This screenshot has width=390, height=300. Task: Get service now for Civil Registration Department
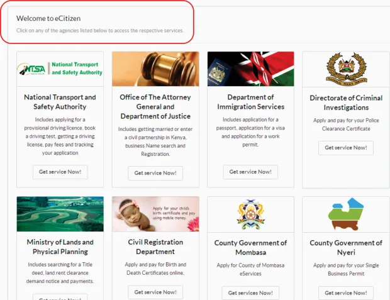click(155, 292)
